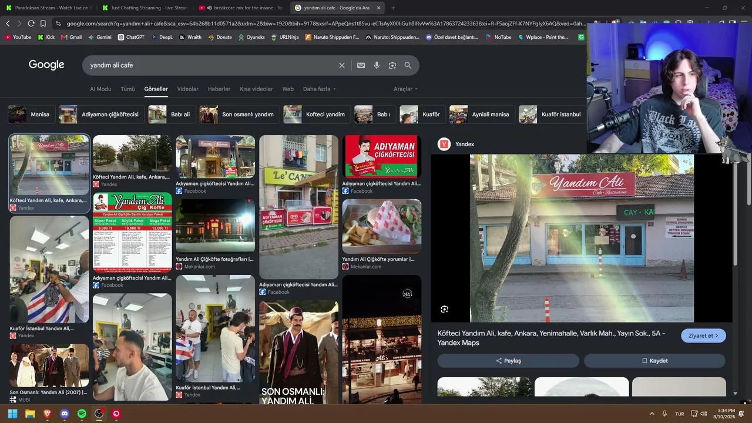Open the Windows Start menu
This screenshot has width=752, height=423.
12,414
